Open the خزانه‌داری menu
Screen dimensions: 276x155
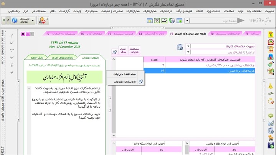pos(166,11)
